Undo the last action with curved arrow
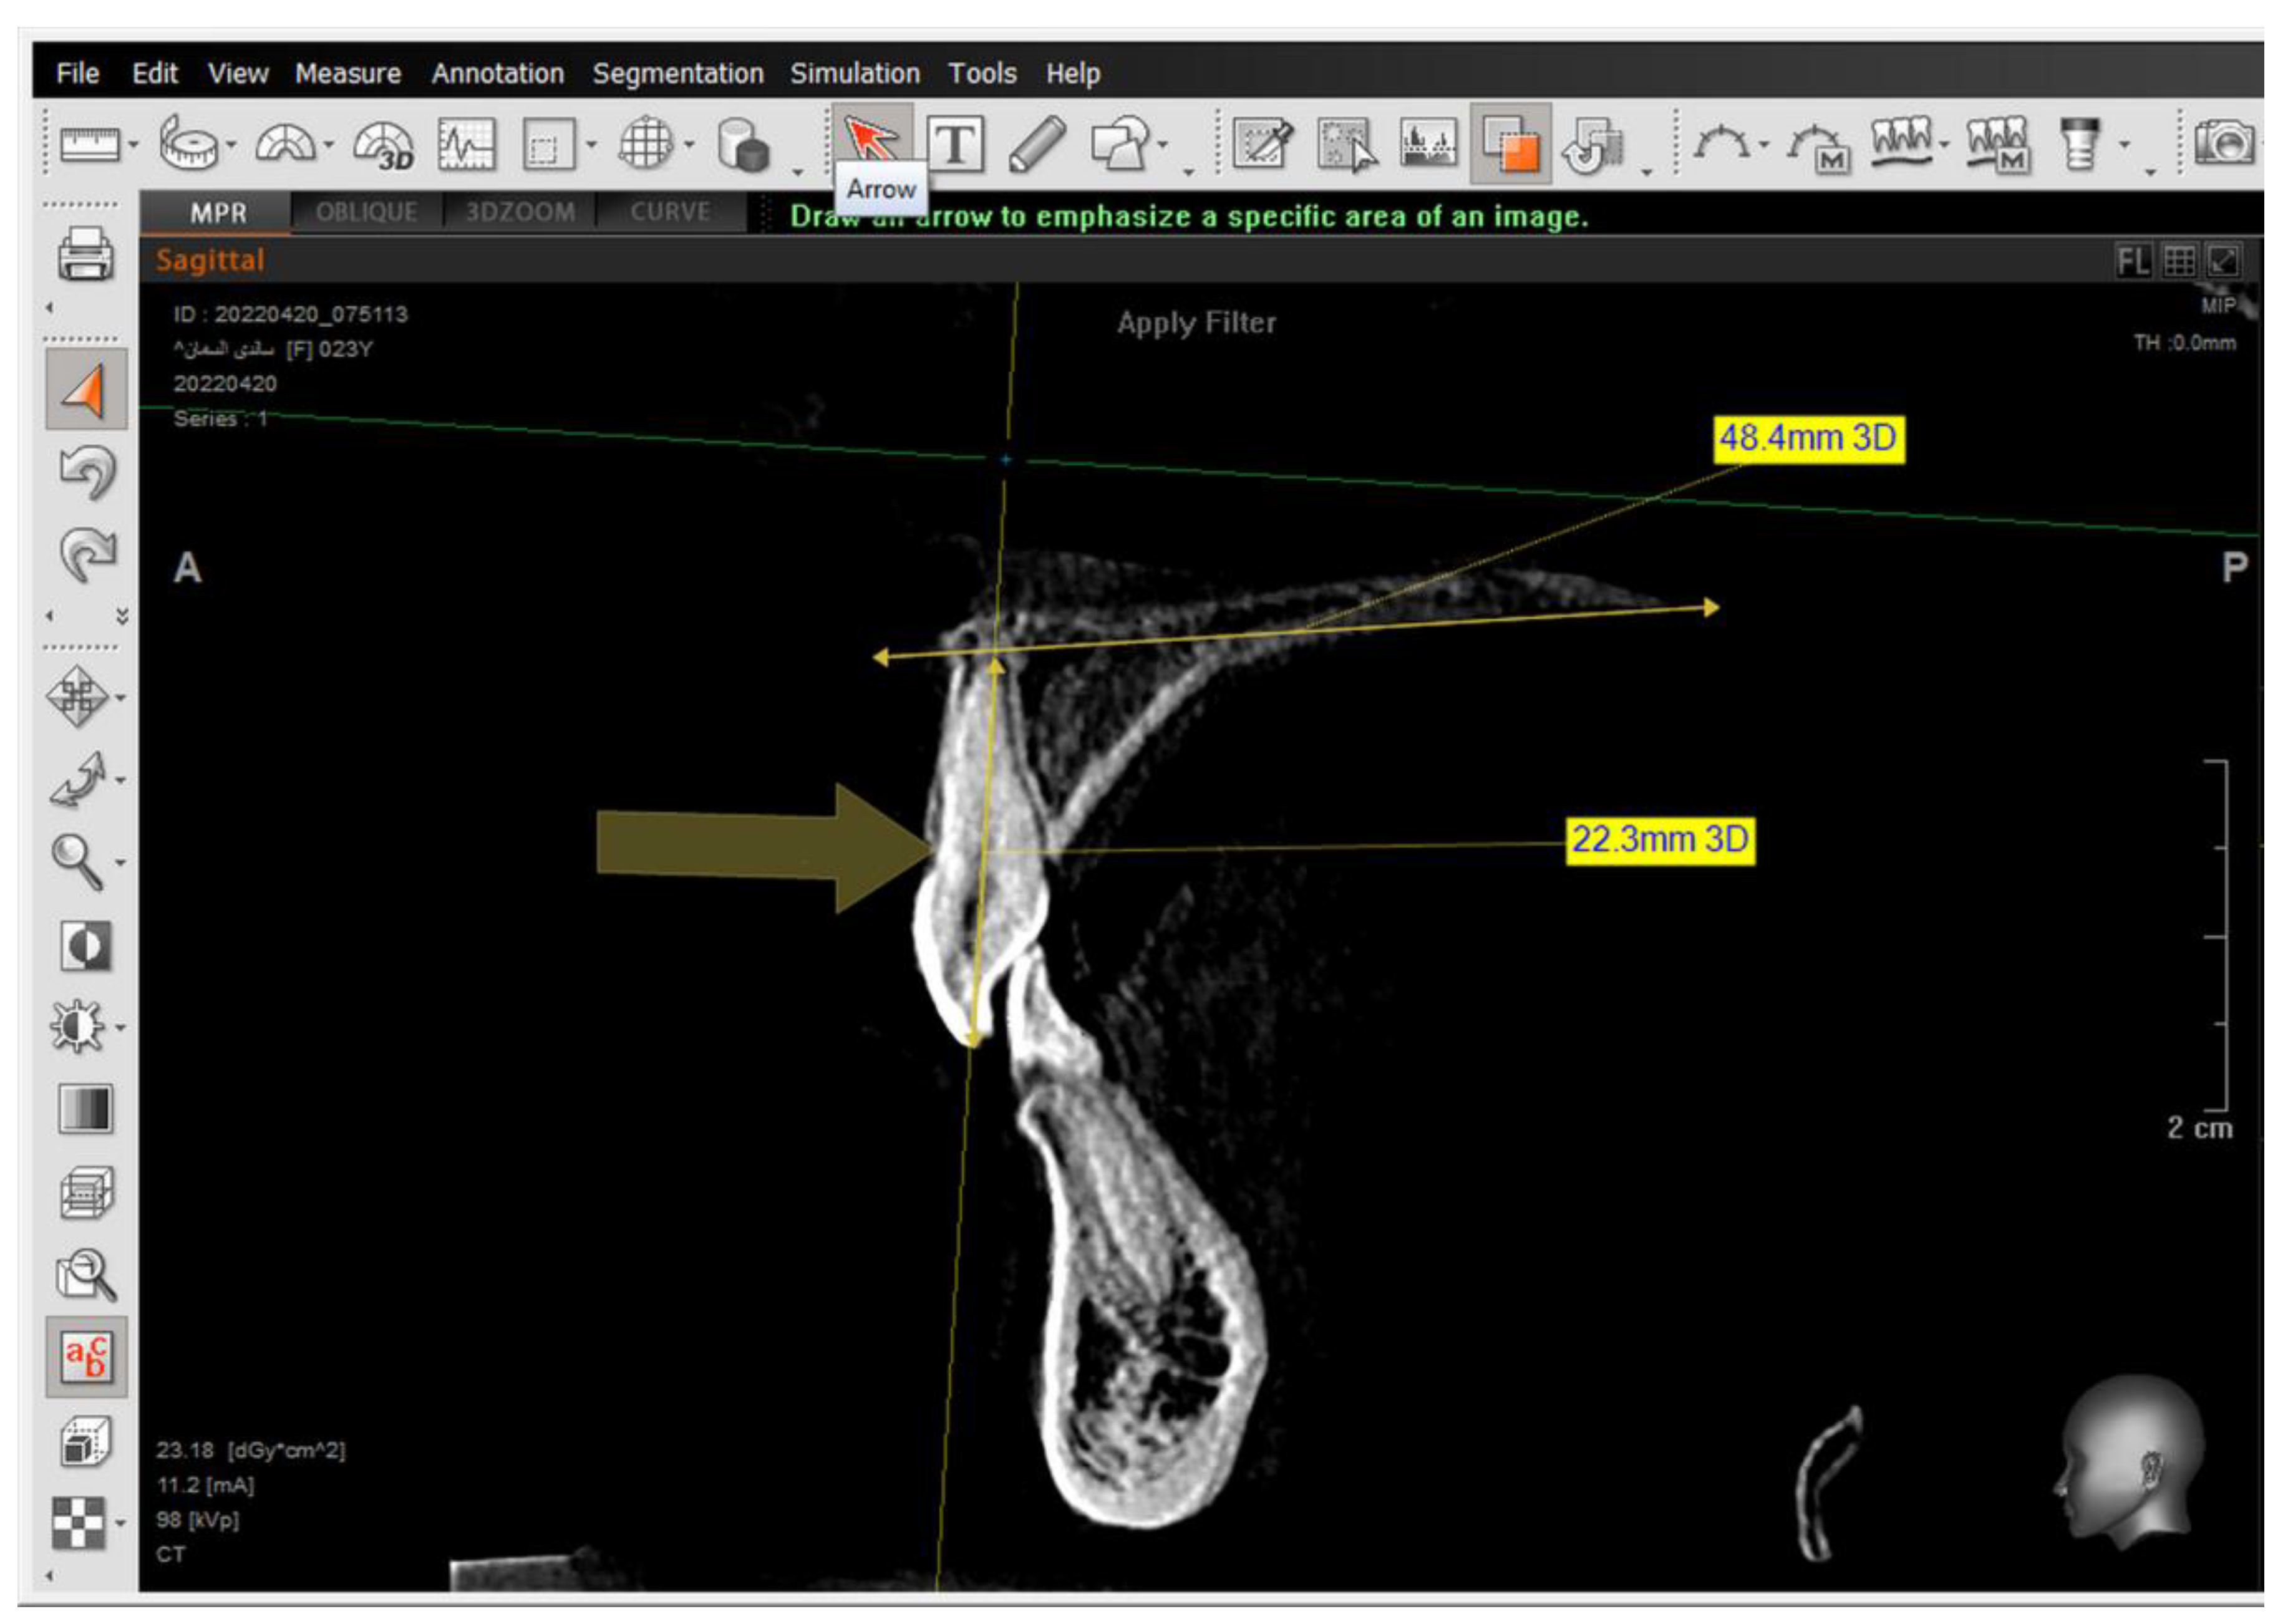The width and height of the screenshot is (2293, 1624). click(88, 472)
